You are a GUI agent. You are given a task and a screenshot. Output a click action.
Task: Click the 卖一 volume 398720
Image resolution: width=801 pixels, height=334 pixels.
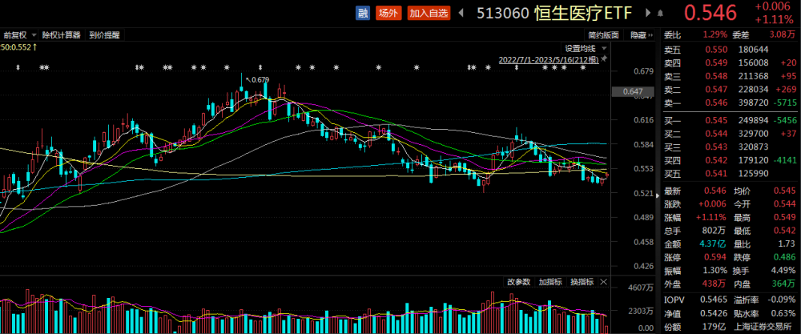tap(753, 103)
